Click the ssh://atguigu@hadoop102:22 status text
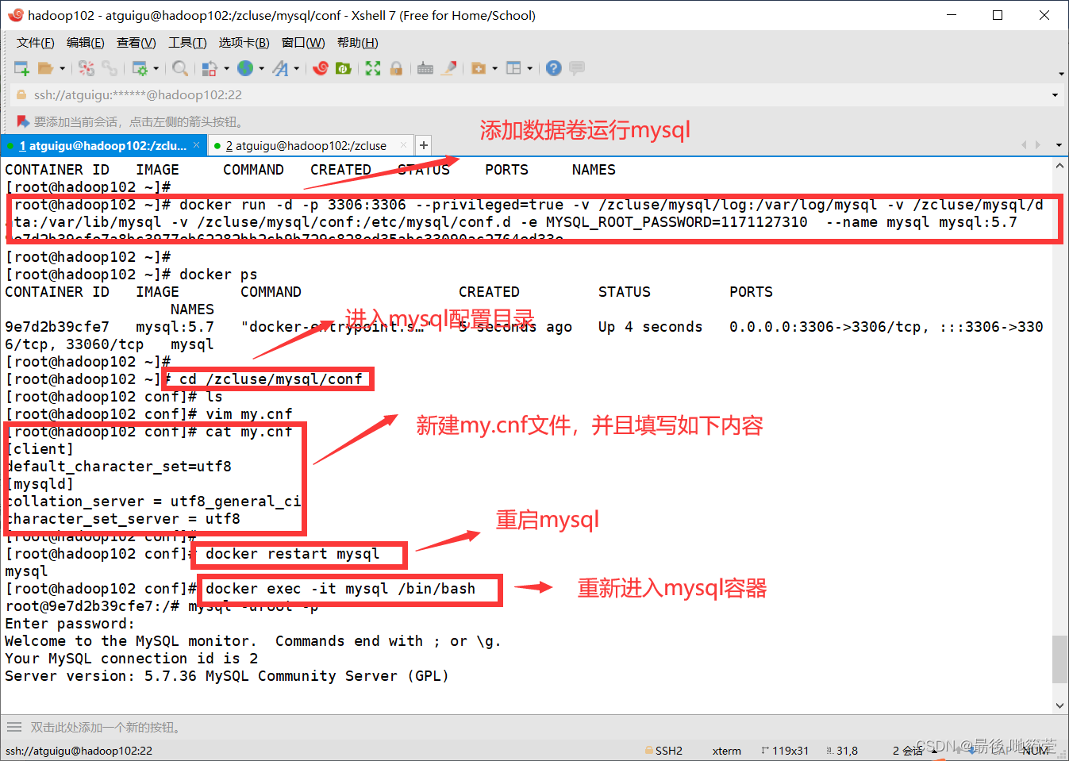The width and height of the screenshot is (1069, 761). click(x=79, y=751)
